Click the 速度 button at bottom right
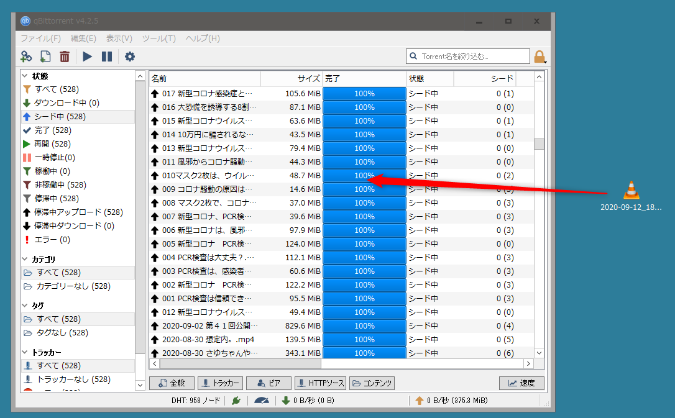Screen dimensions: 675x418 (x=521, y=383)
